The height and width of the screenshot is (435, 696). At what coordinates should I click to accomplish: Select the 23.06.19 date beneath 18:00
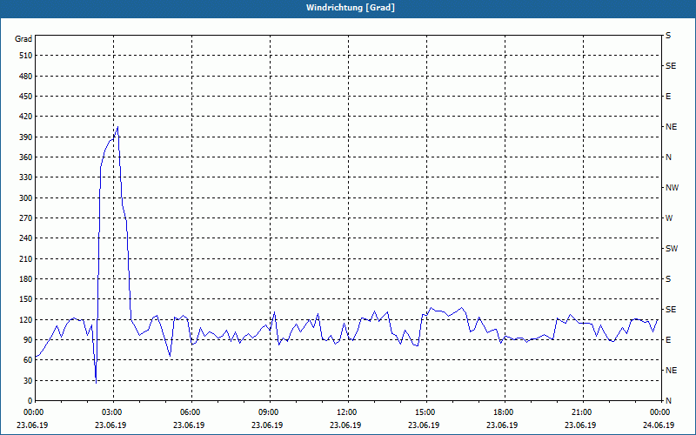pos(502,425)
